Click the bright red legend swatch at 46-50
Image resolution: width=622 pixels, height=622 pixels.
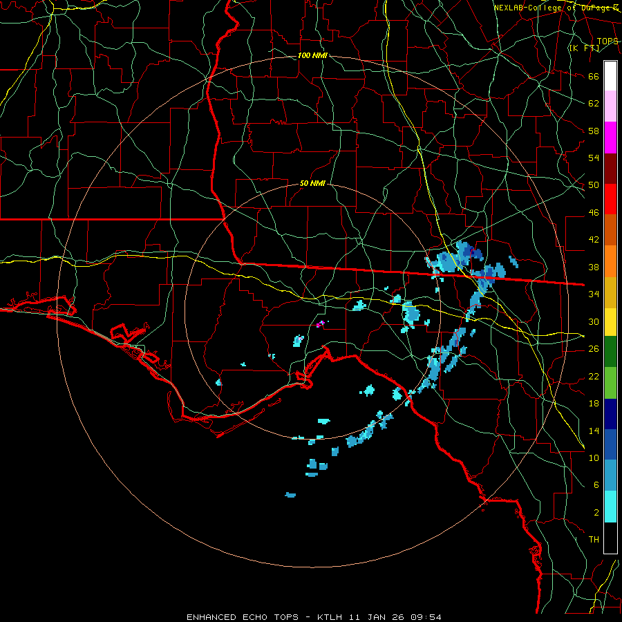coord(610,199)
